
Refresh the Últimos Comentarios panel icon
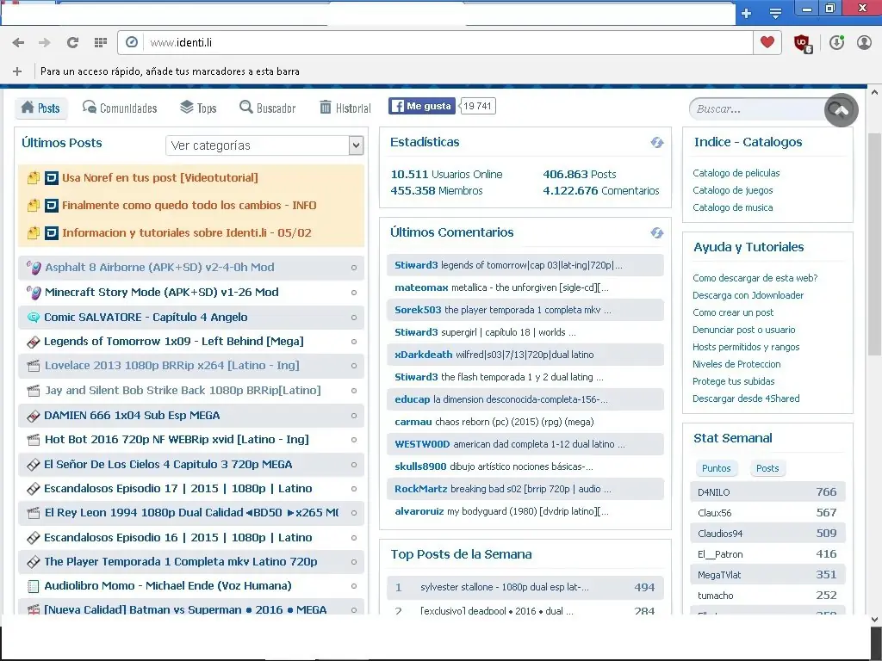pos(657,232)
